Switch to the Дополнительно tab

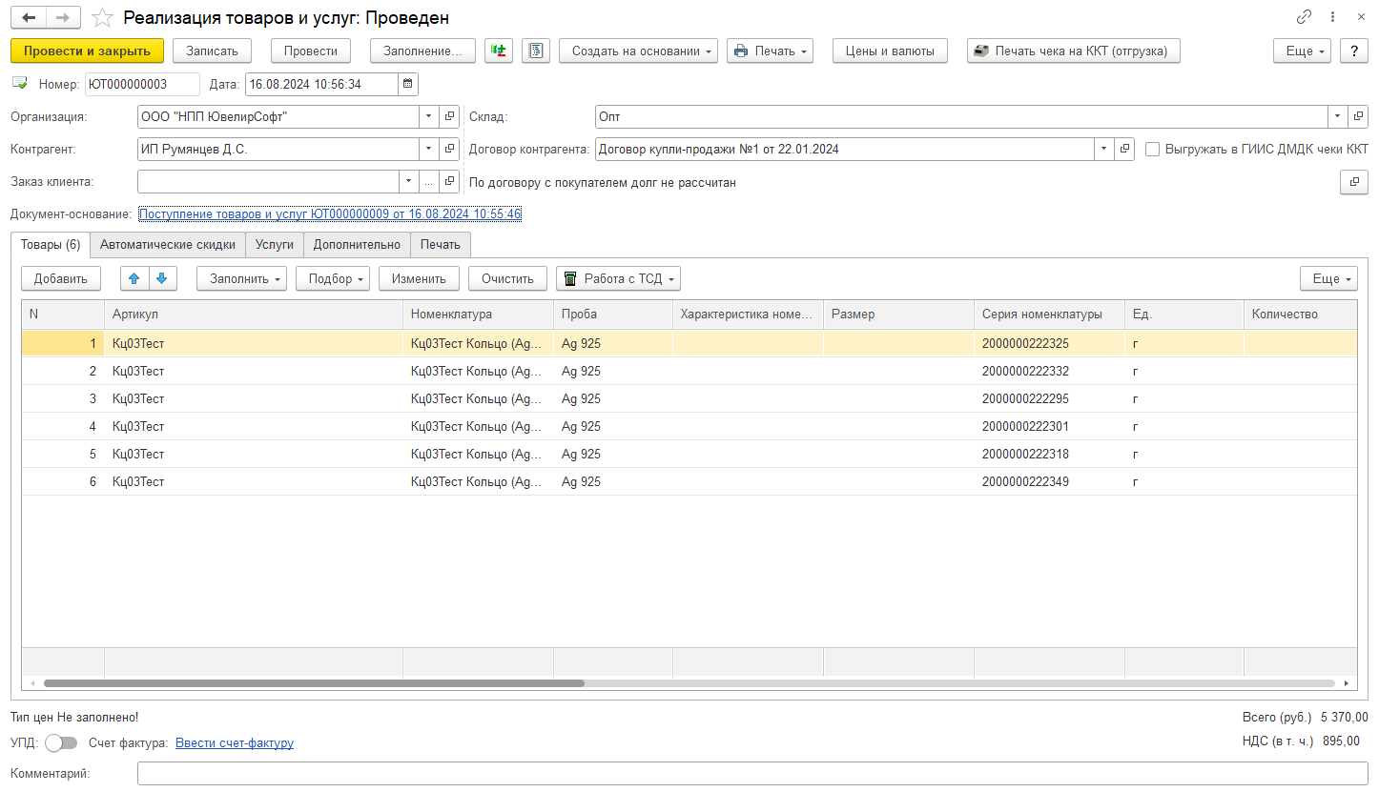[358, 244]
